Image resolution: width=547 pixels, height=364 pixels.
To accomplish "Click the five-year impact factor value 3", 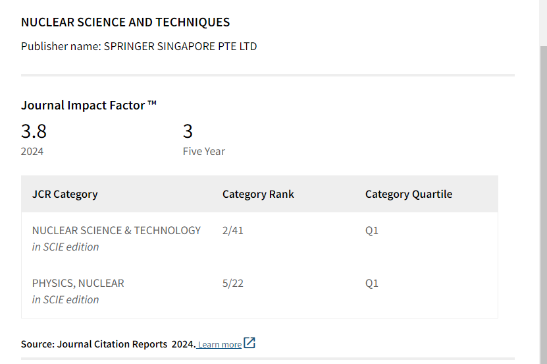I will point(188,131).
